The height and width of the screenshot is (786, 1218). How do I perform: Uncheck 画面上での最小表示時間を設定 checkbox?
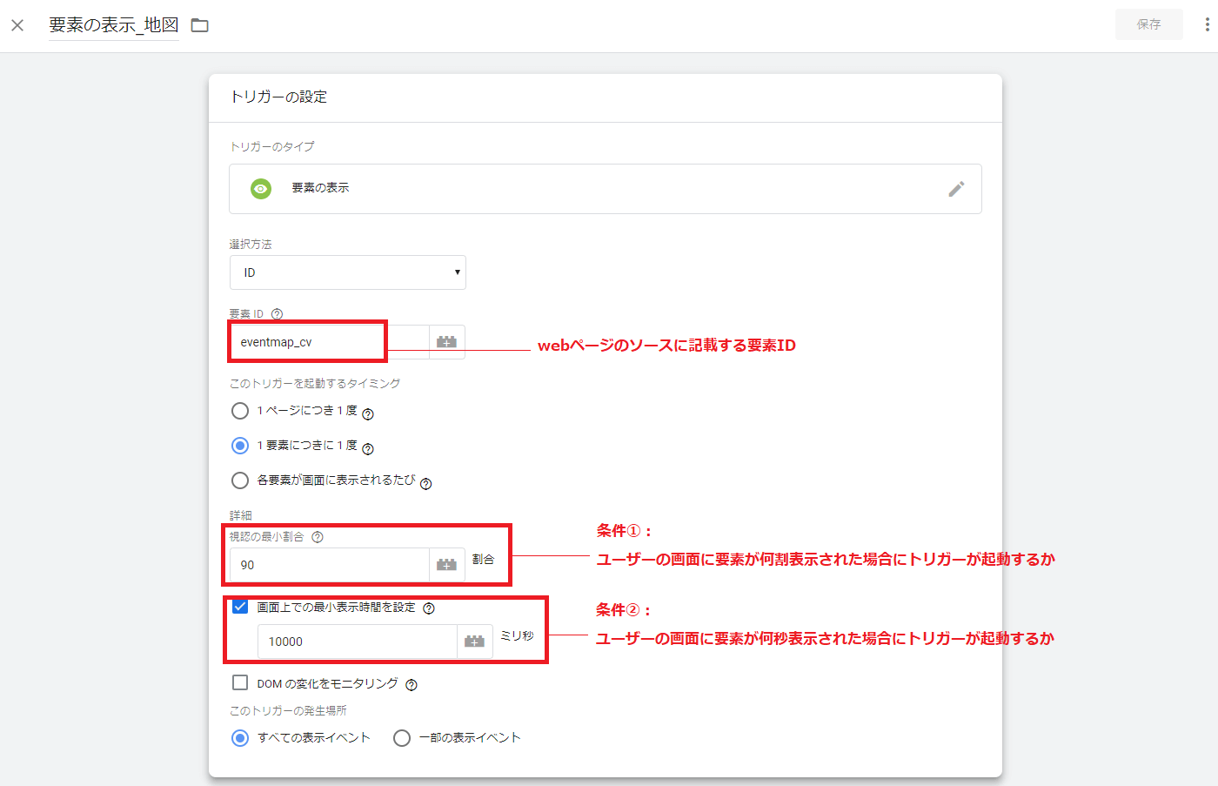point(240,607)
